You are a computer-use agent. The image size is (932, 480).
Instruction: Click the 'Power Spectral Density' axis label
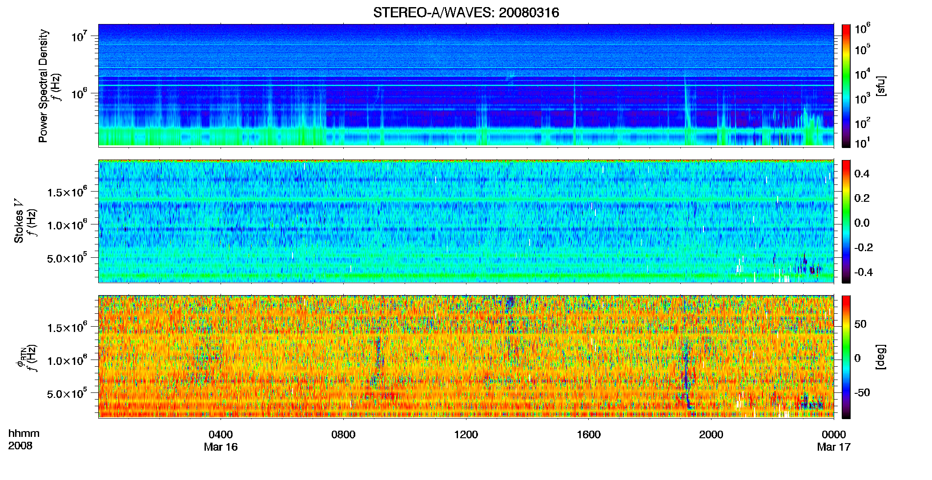click(x=43, y=86)
